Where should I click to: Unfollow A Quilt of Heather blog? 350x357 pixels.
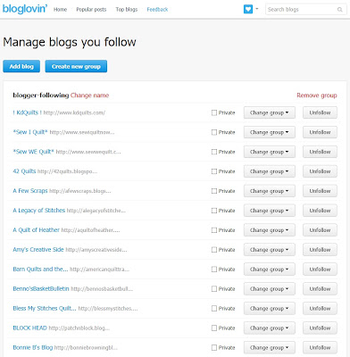(320, 230)
